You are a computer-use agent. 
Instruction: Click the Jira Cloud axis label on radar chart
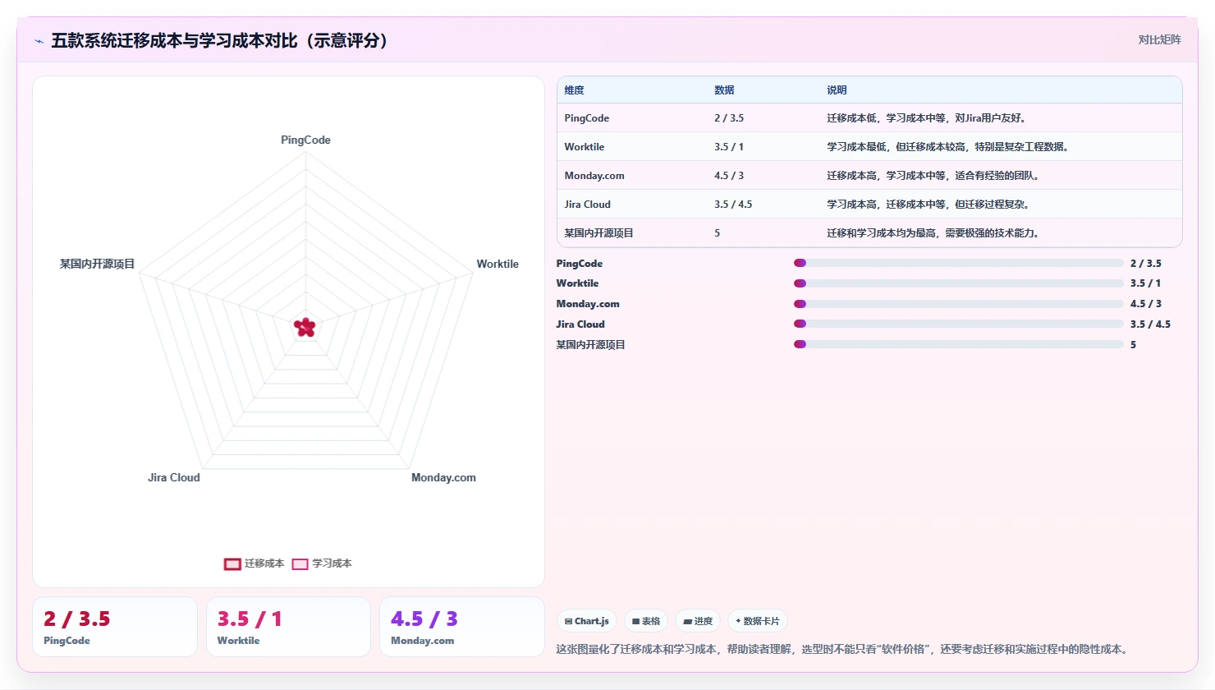[174, 477]
